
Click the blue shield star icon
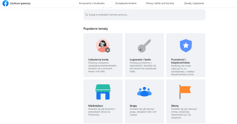point(186,46)
